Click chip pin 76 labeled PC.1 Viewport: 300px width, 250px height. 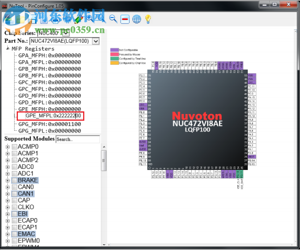tap(143, 75)
